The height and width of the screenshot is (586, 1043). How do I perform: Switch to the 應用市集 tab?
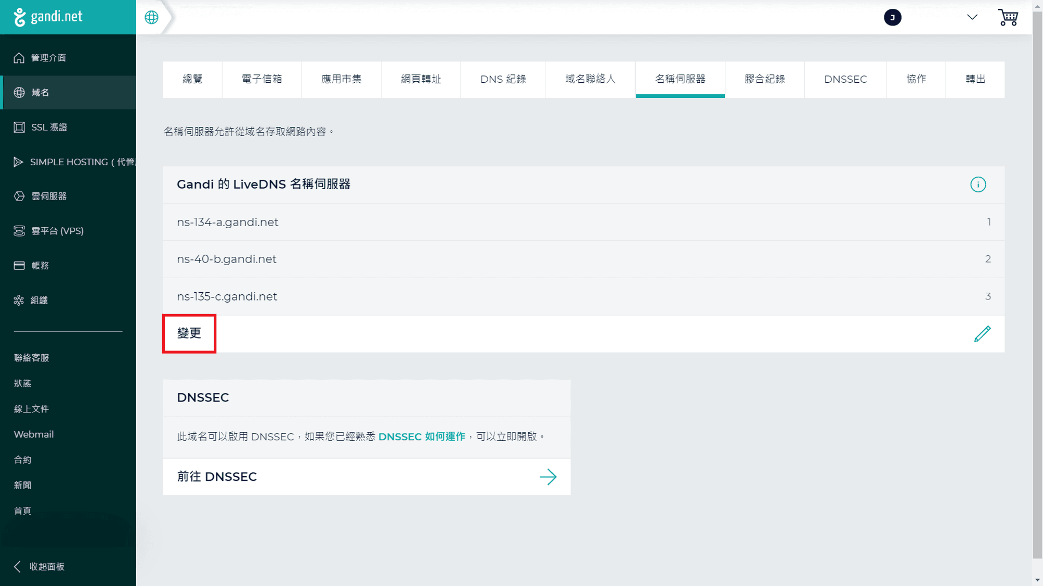tap(342, 79)
